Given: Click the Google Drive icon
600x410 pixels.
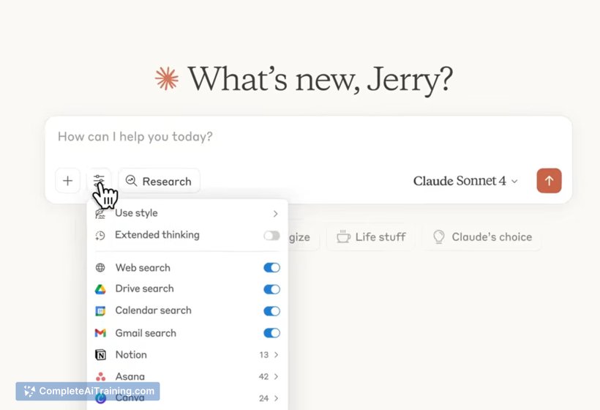Looking at the screenshot, I should [100, 289].
